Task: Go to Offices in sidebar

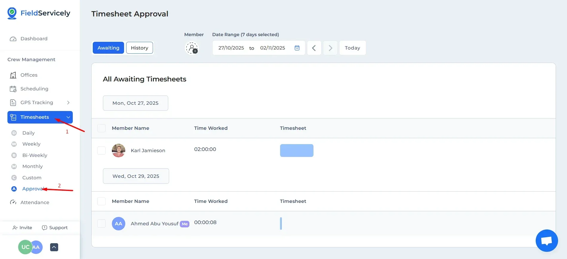Action: 29,75
